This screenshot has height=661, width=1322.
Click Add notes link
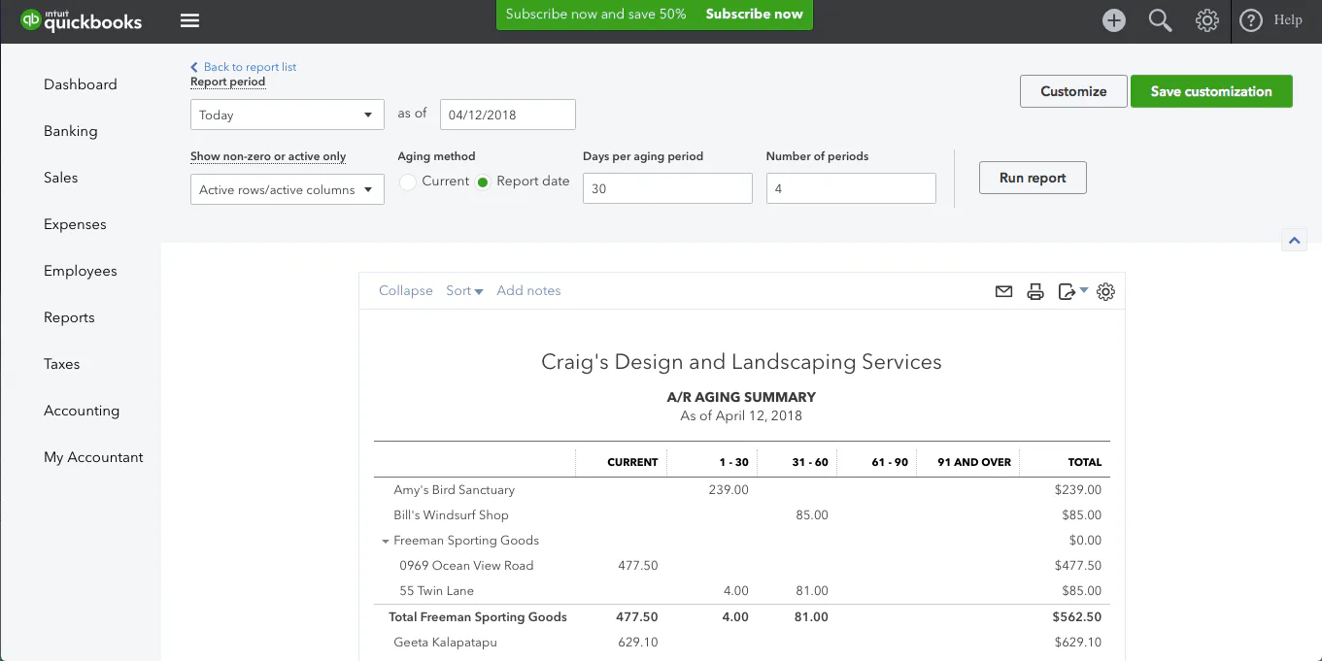click(x=528, y=290)
